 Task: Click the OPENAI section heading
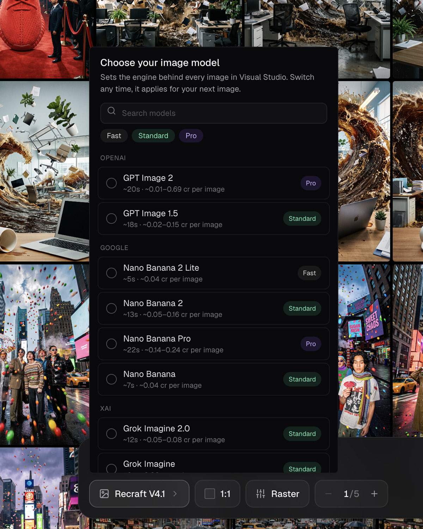click(113, 158)
